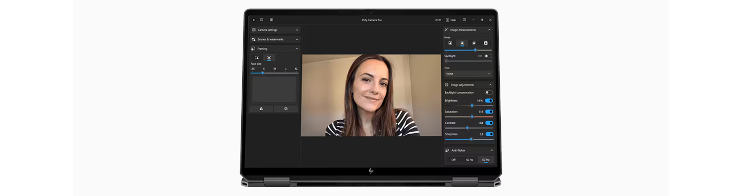Click the Brightness slider track
The height and width of the screenshot is (196, 742).
469,105
